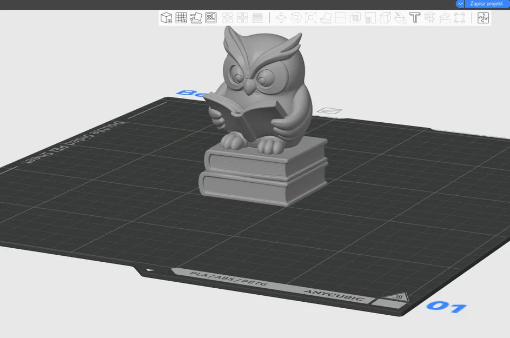Viewport: 510px width, 338px height.
Task: Open the Seam painting cube tool
Action: click(385, 18)
